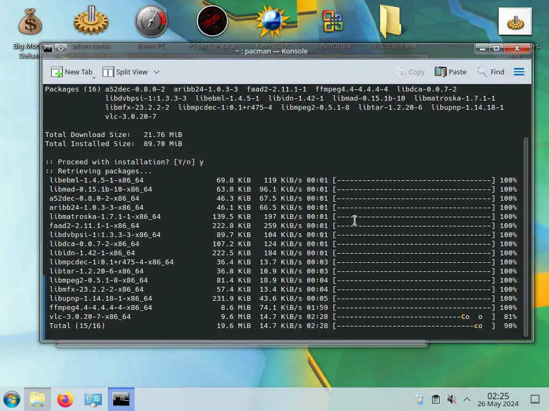Click the Retrieving packages line
549x411 pixels.
coord(99,171)
